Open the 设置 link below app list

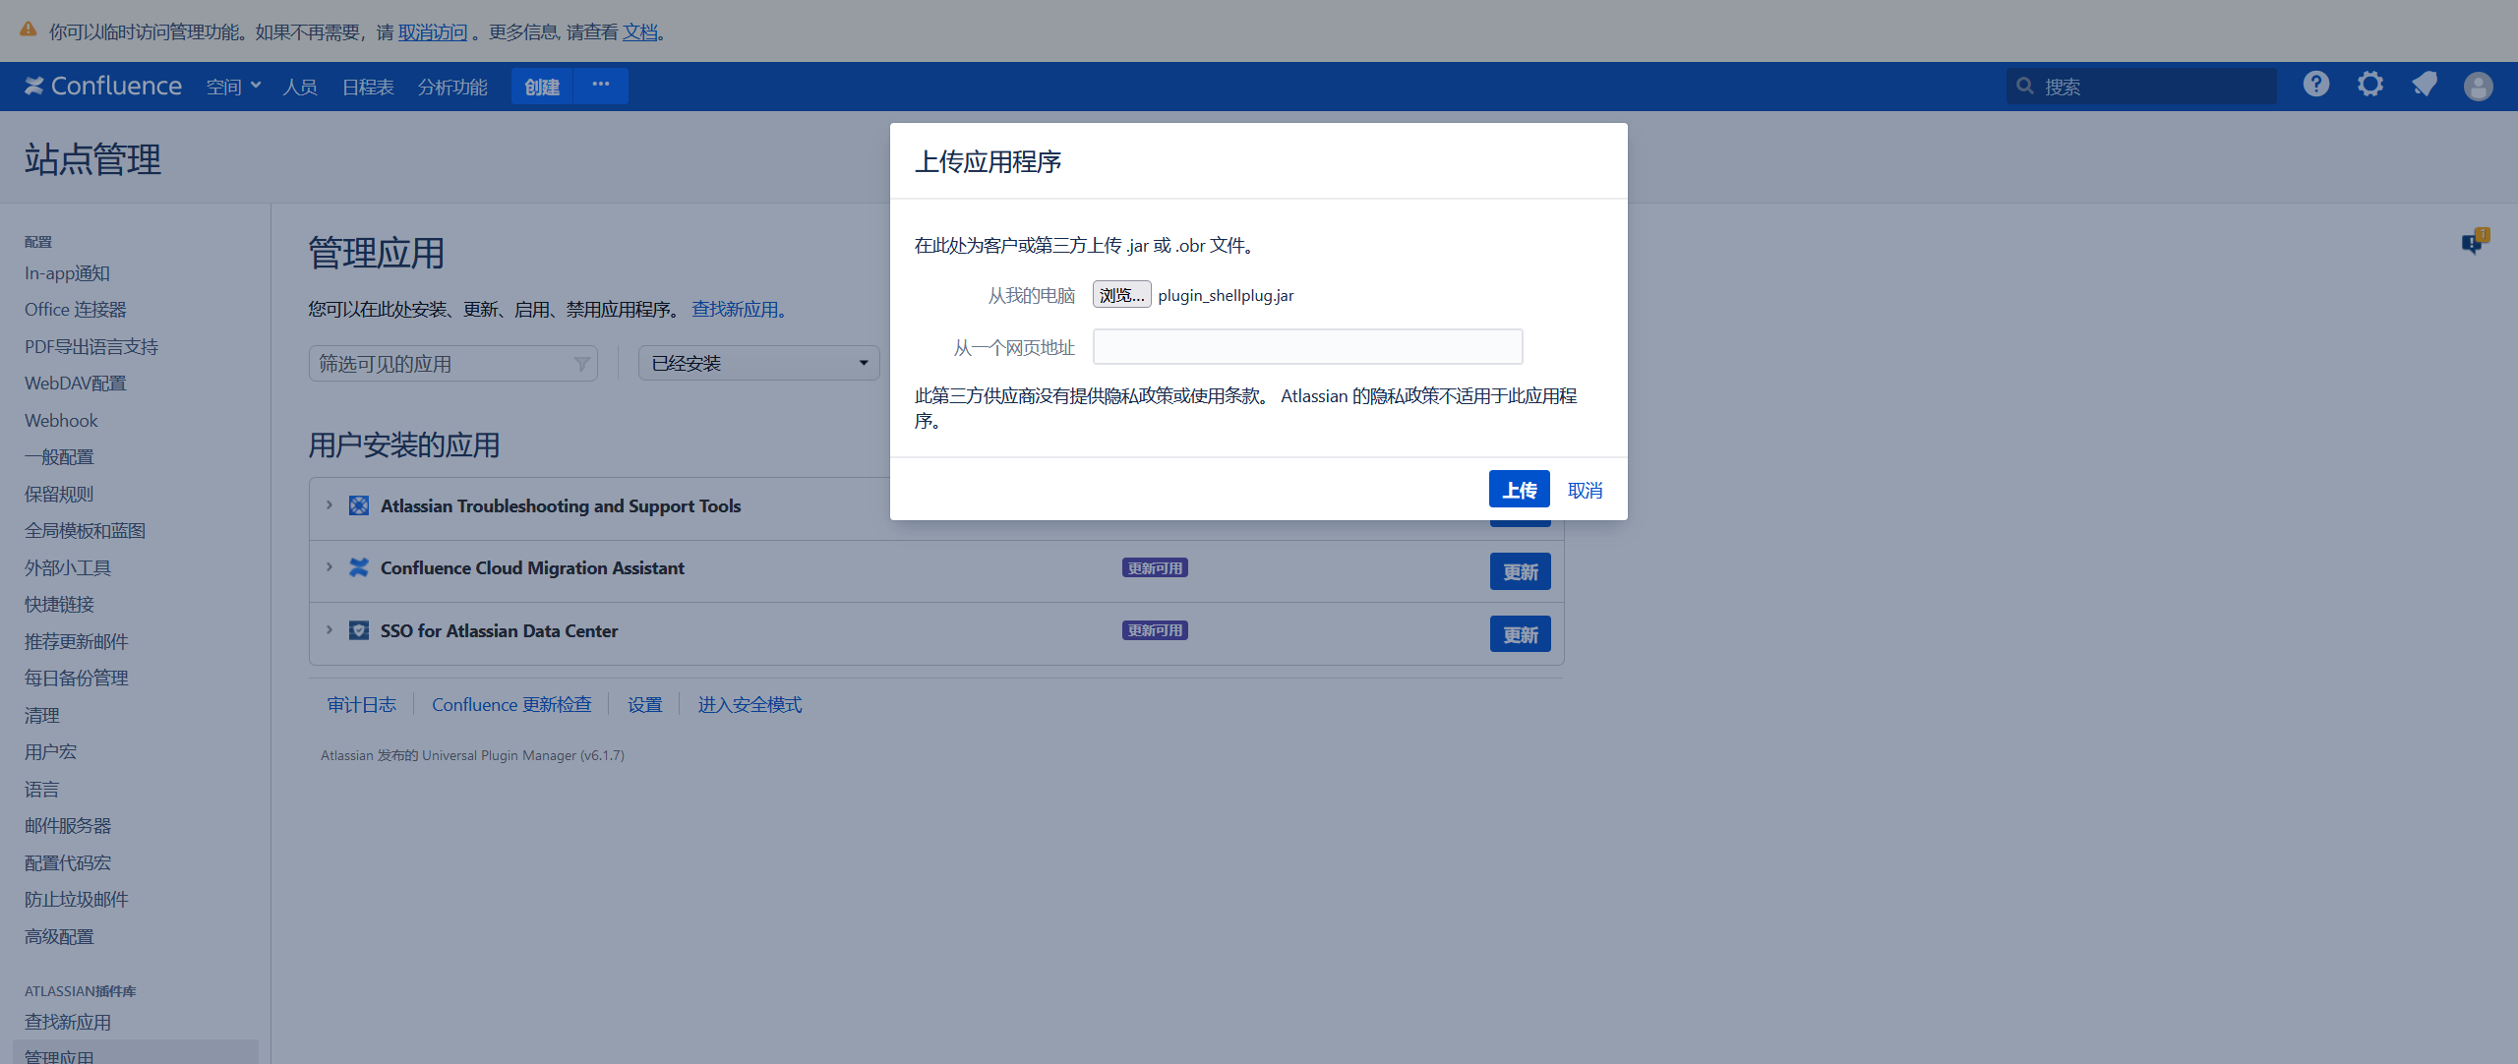645,704
